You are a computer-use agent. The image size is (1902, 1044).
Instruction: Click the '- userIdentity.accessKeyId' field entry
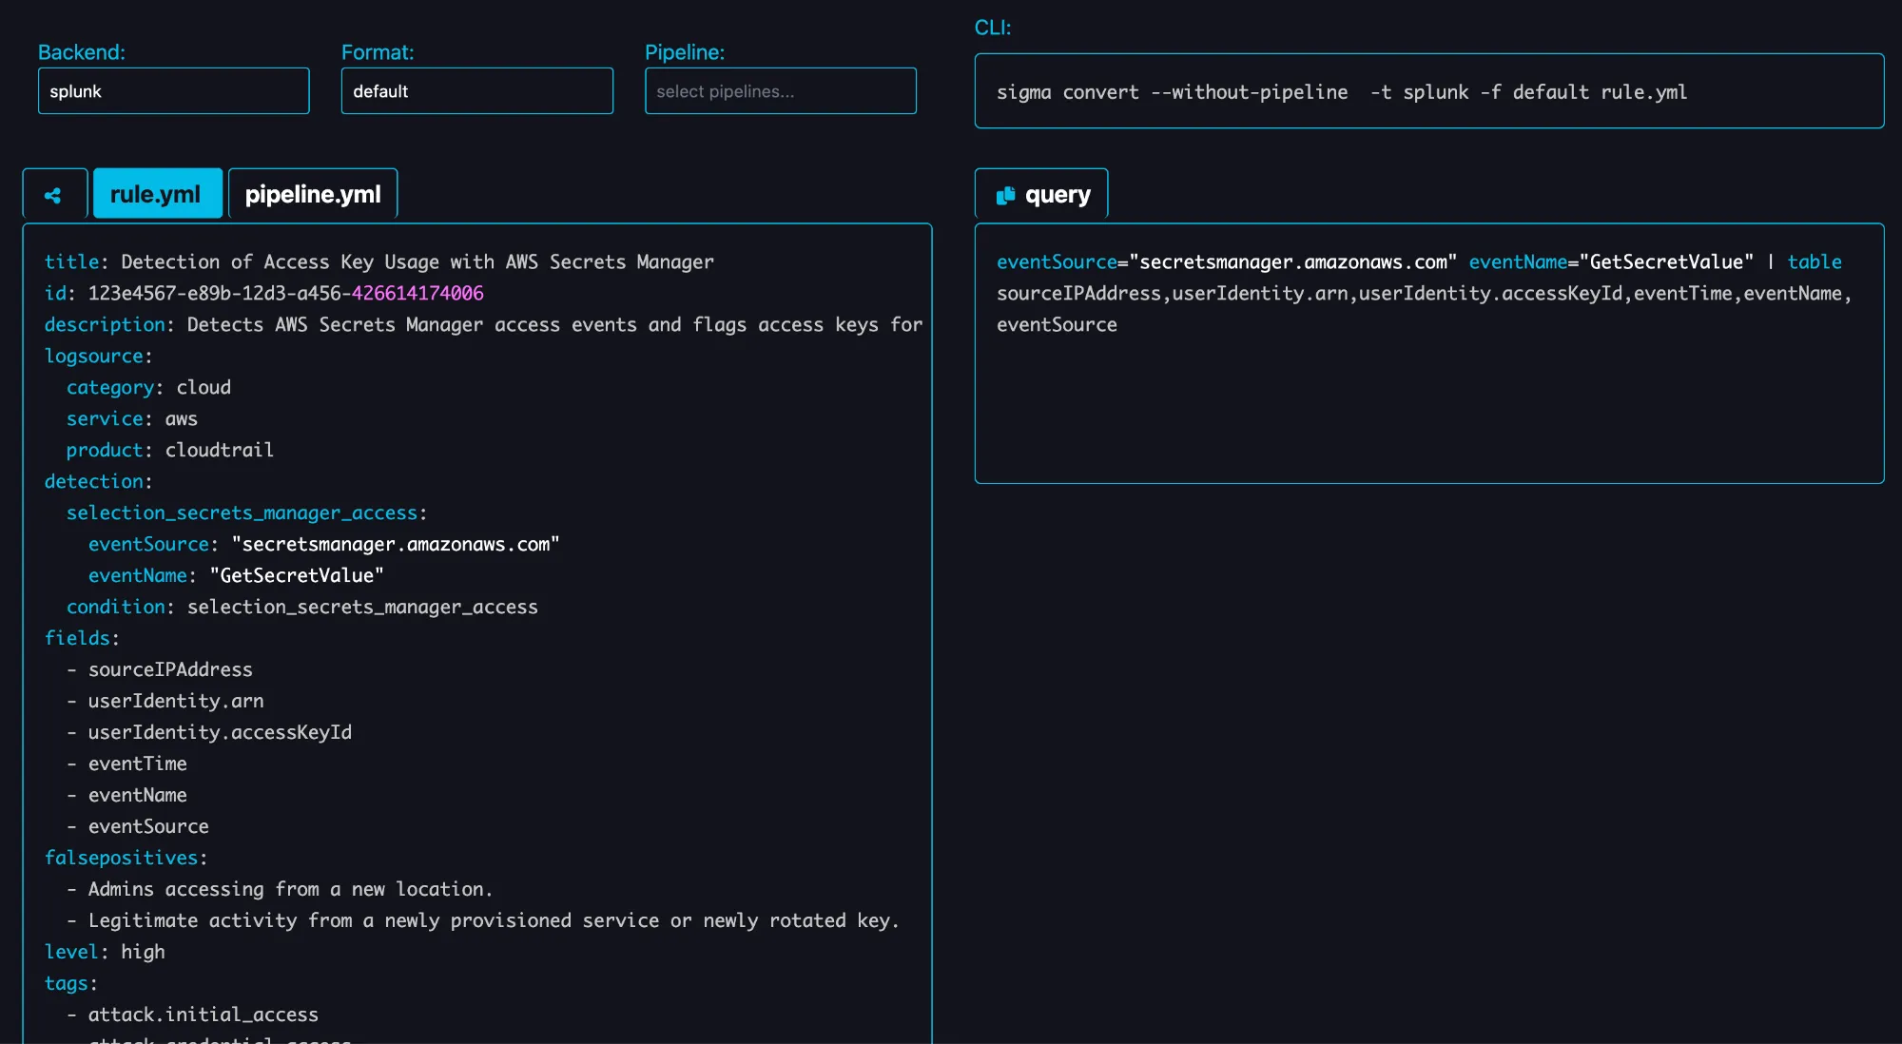209,732
